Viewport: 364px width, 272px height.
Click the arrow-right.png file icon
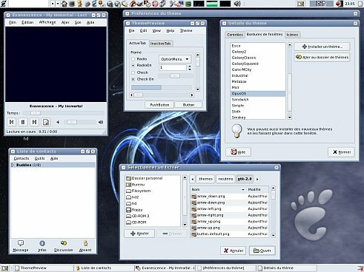point(193,215)
